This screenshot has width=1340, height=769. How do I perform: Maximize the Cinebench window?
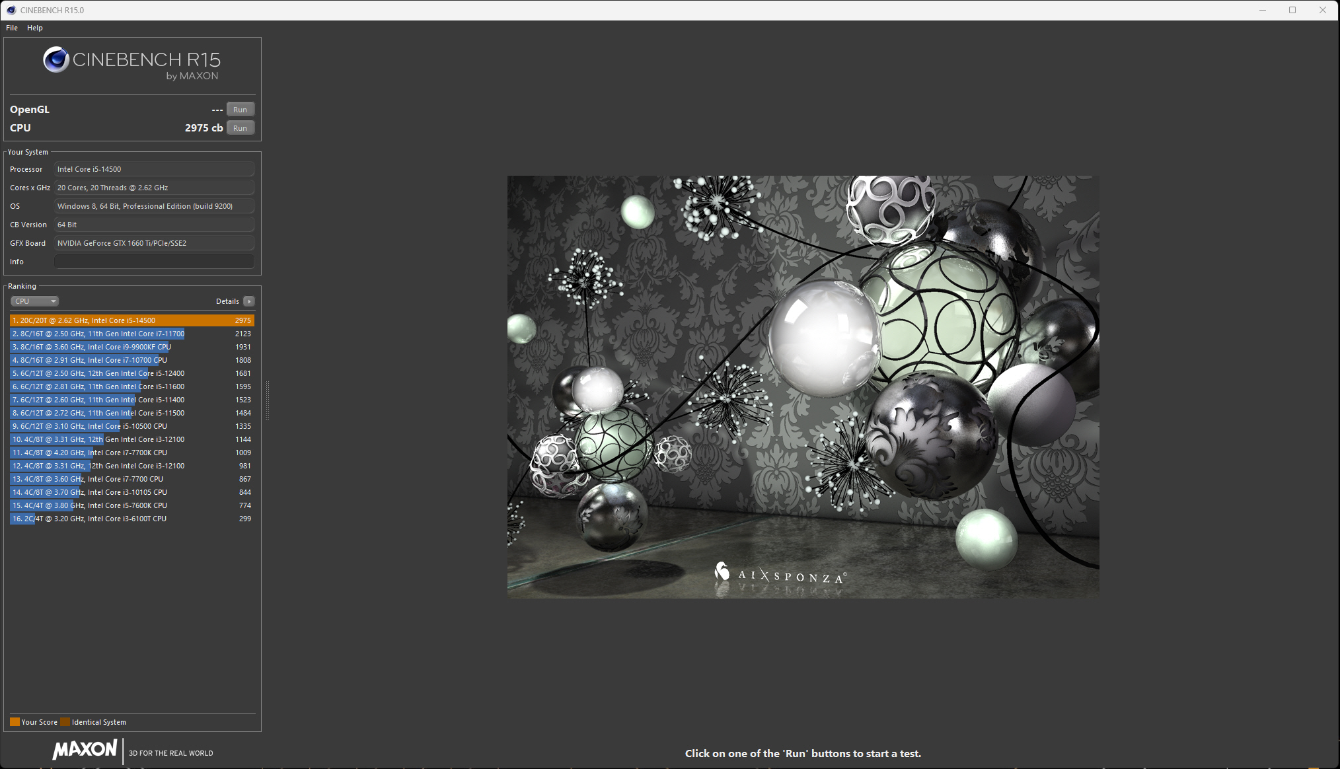click(x=1292, y=10)
